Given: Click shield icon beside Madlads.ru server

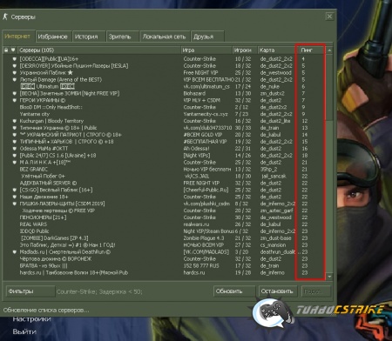Looking at the screenshot, I should 14,252.
